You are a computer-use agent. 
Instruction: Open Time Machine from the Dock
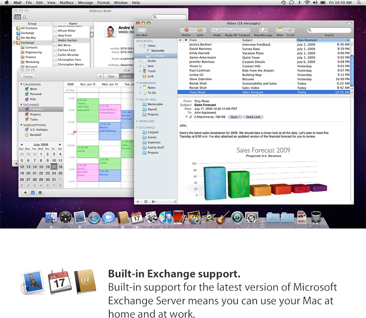237,218
